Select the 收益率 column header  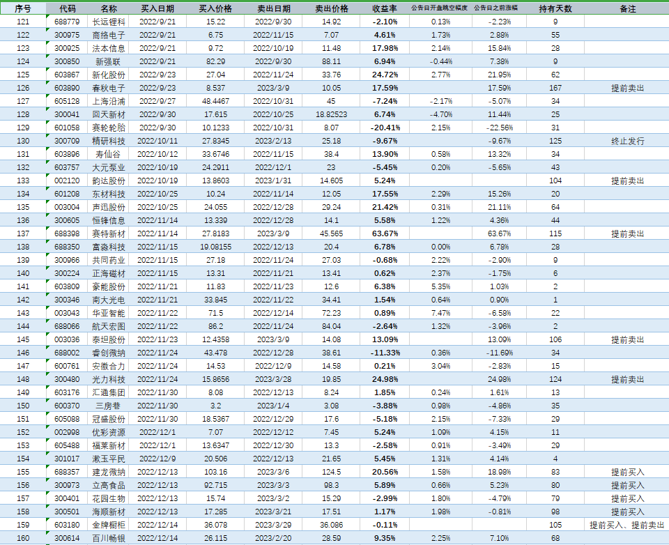tap(385, 8)
